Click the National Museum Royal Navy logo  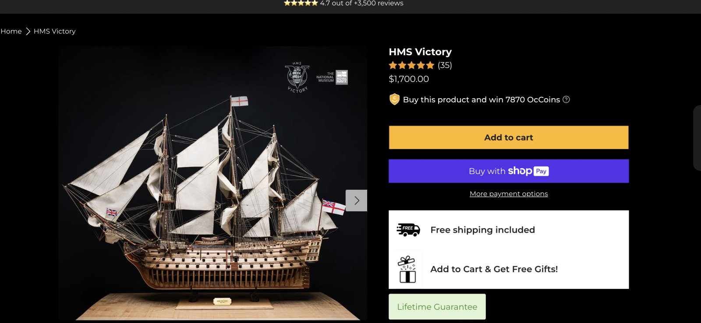pos(332,77)
